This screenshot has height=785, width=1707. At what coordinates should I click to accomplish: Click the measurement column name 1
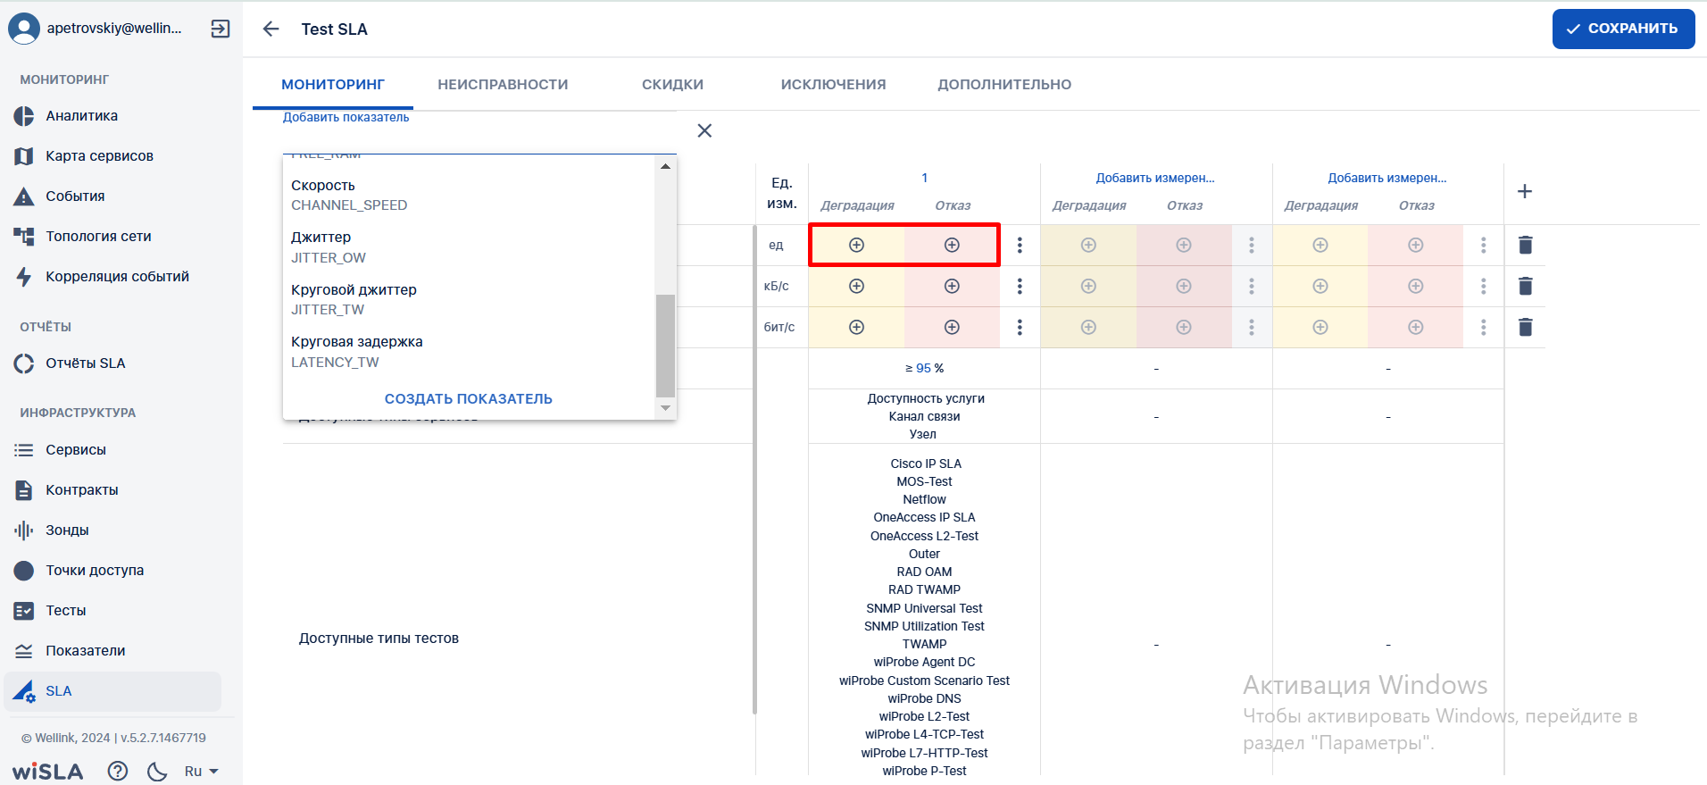click(924, 179)
